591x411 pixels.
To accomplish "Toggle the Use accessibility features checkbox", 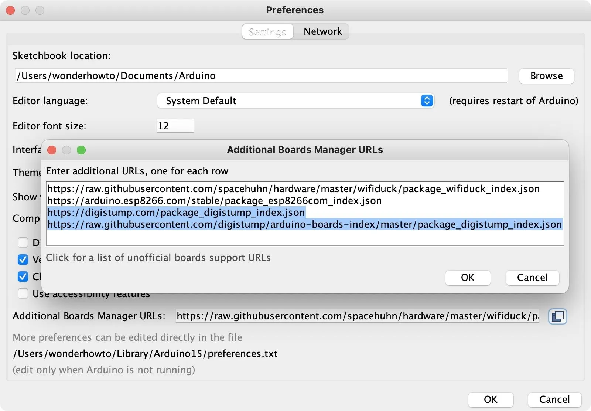I will [x=23, y=293].
